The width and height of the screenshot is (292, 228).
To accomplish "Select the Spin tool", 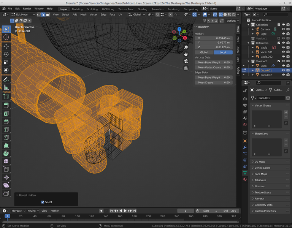I will tap(6, 154).
